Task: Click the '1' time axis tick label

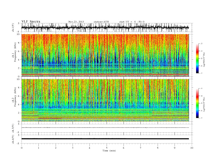Action: 38,148
